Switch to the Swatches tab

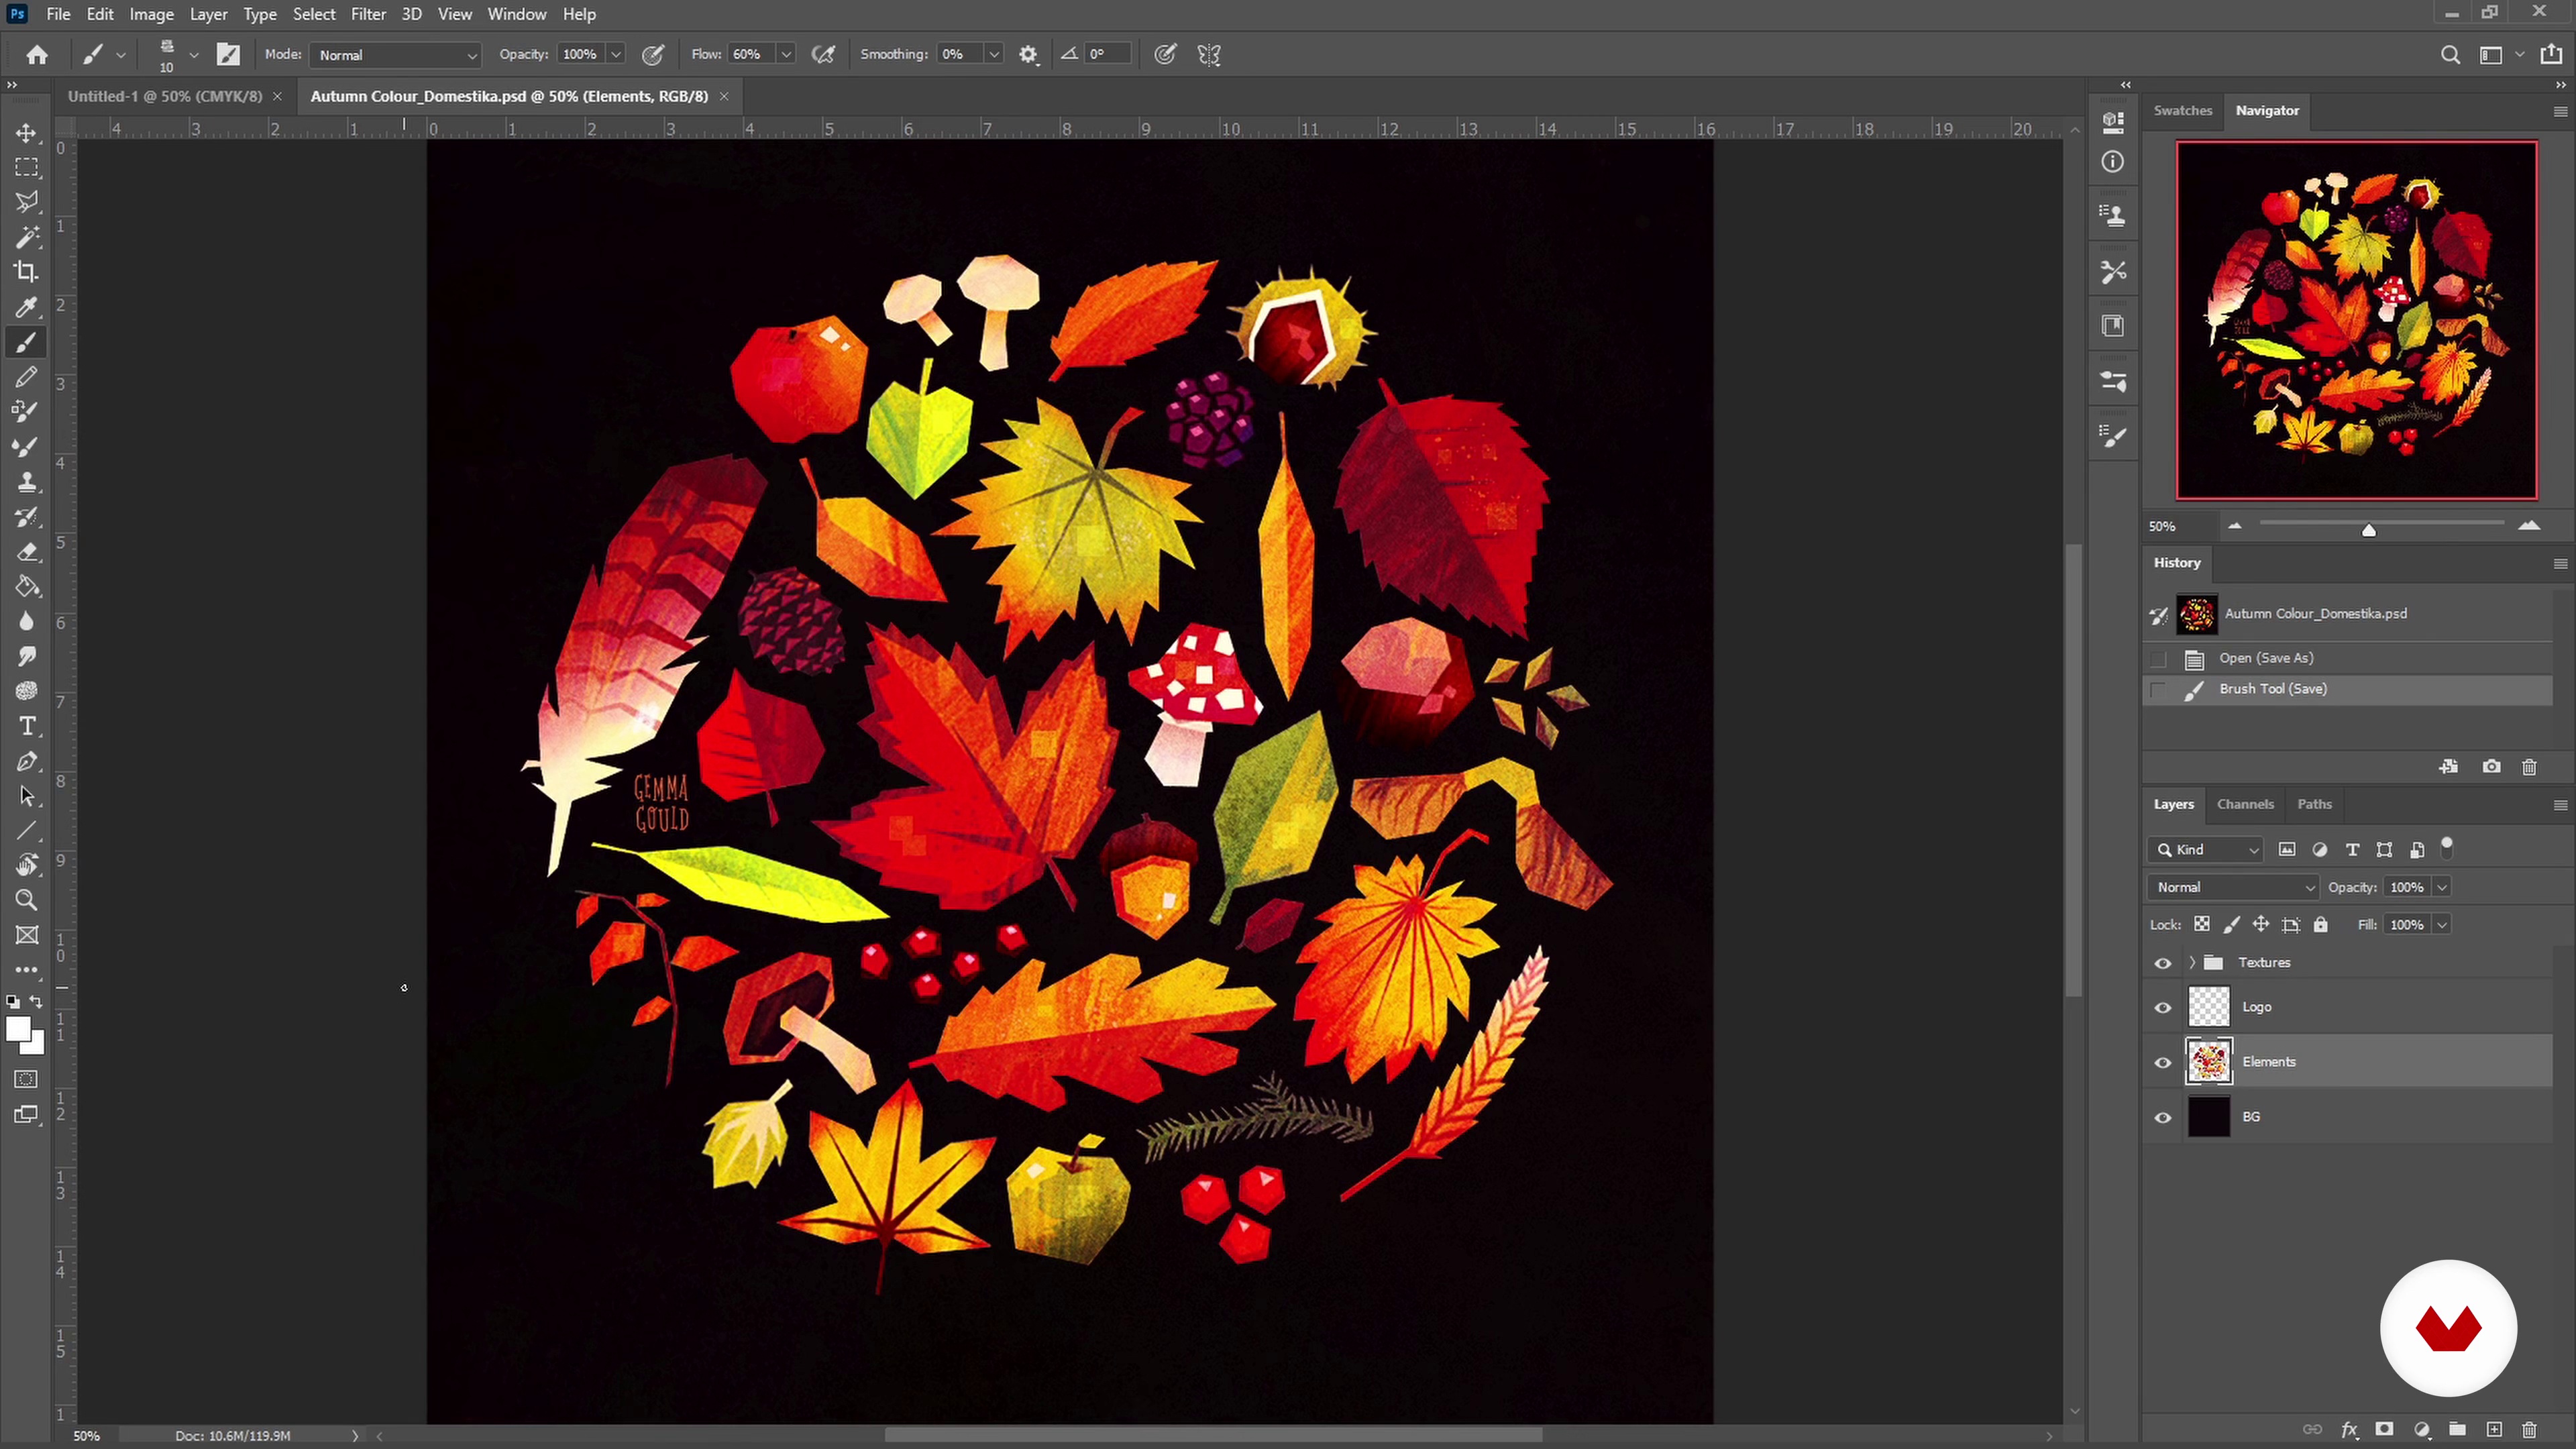tap(2182, 110)
